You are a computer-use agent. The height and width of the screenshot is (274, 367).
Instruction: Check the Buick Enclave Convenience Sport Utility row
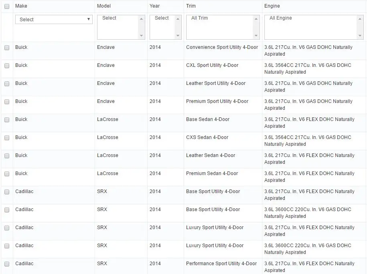7,48
